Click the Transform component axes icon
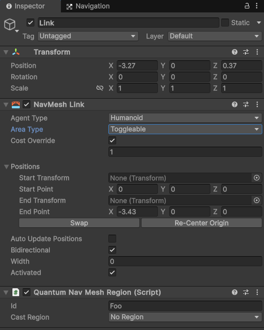The width and height of the screenshot is (264, 330). pos(16,52)
